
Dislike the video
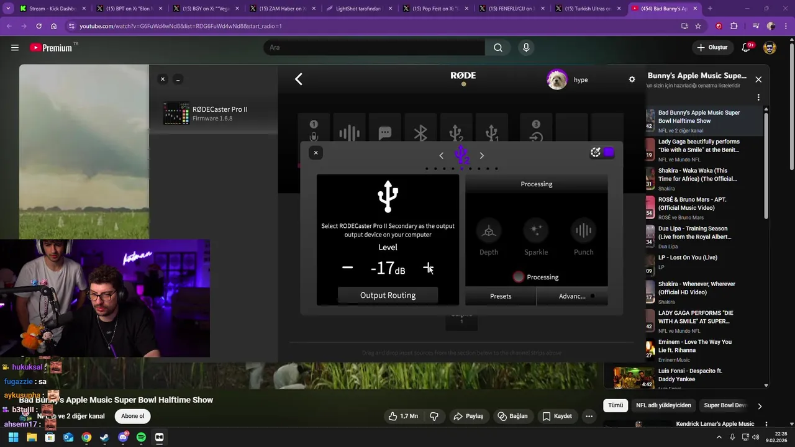coord(434,416)
